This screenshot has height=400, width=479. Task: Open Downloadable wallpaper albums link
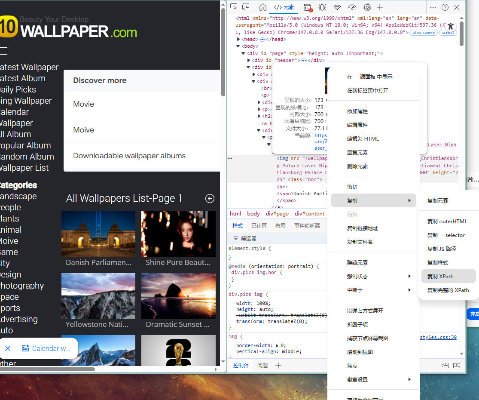pos(129,156)
